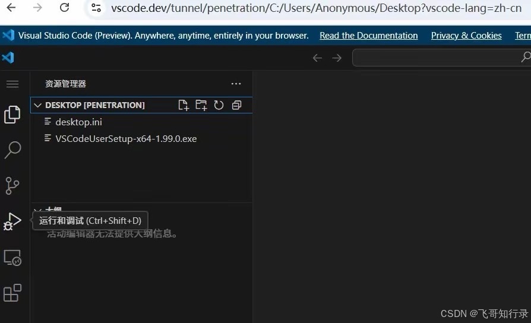The image size is (531, 323).
Task: Go back with editor navigation arrow
Action: (x=317, y=58)
